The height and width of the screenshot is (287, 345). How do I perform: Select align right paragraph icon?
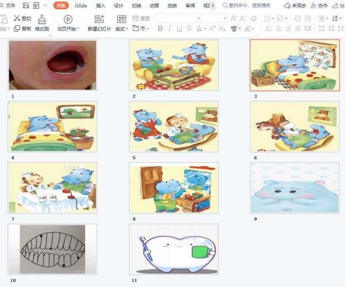coord(288,28)
